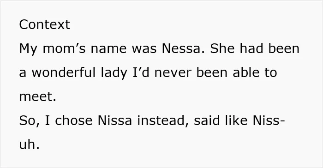Click the word "name"
This screenshot has height=168, width=323.
108,49
